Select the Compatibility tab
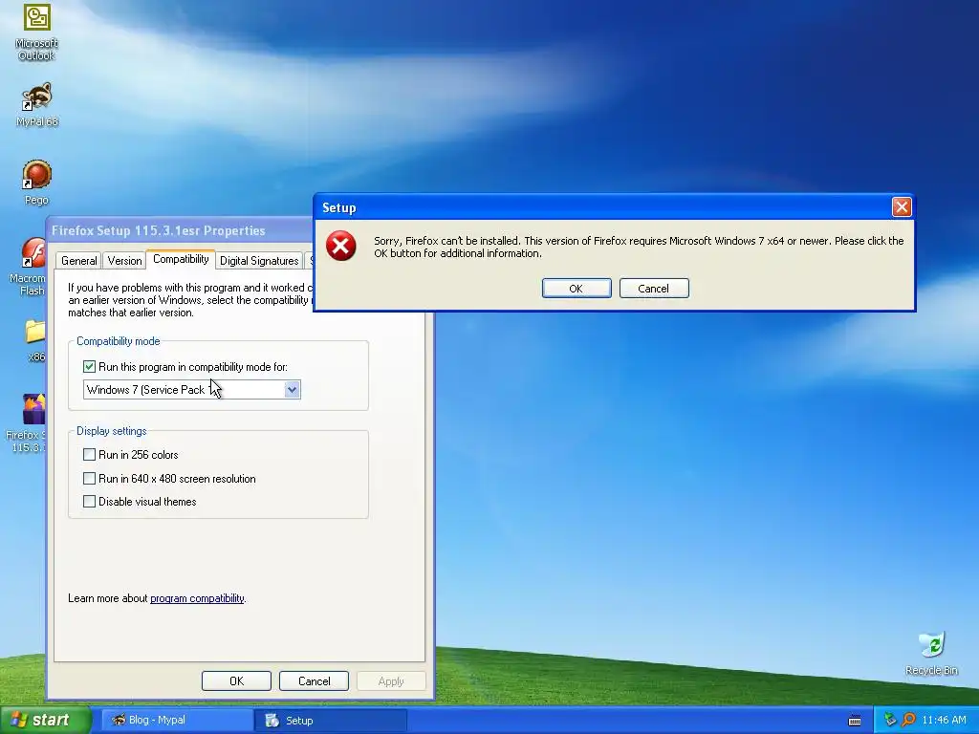Viewport: 979px width, 734px height. pos(181,259)
